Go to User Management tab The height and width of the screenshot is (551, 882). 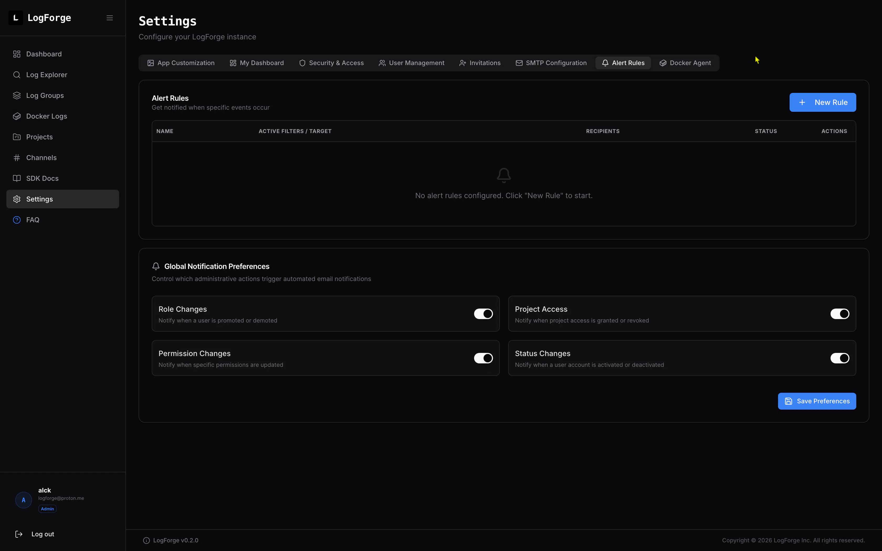pos(412,63)
